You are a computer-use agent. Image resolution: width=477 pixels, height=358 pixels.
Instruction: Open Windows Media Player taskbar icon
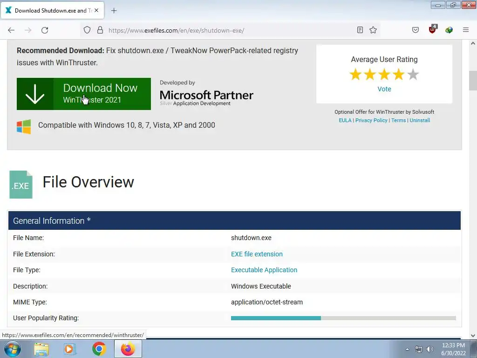[x=69, y=349]
